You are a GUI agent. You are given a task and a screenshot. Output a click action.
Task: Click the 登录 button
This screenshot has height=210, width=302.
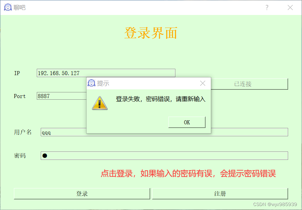coord(82,194)
